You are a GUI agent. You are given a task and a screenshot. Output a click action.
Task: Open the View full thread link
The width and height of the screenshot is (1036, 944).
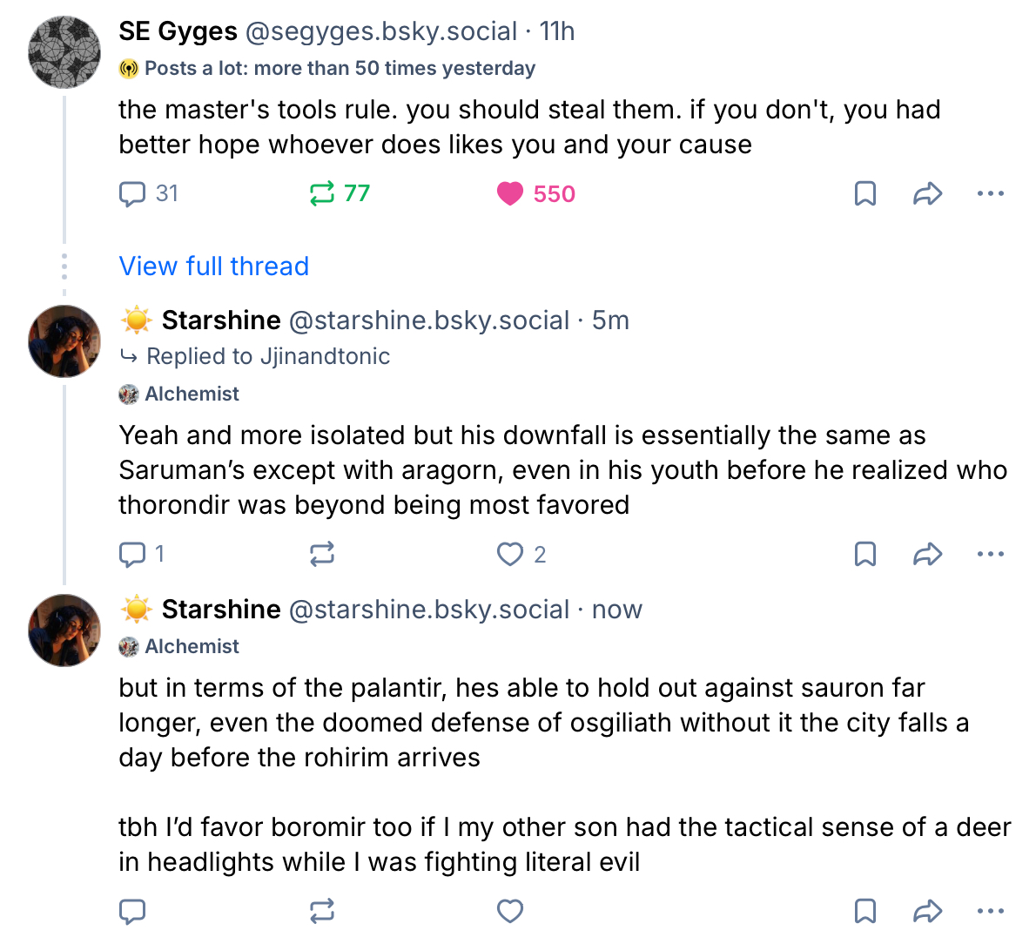pos(214,266)
